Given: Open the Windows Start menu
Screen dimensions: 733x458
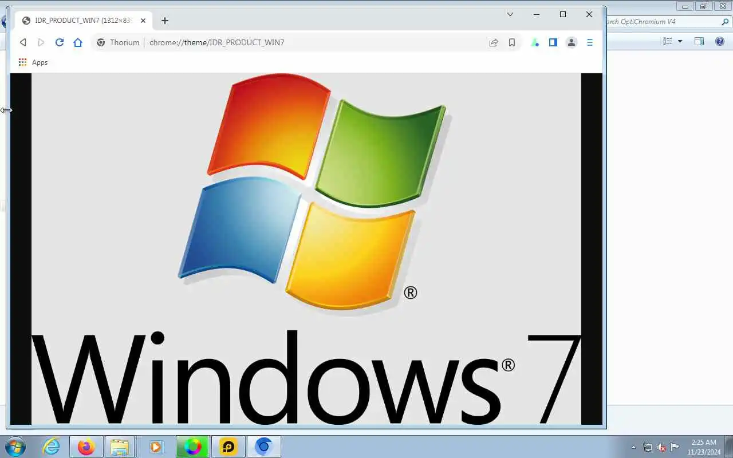Looking at the screenshot, I should click(x=14, y=447).
